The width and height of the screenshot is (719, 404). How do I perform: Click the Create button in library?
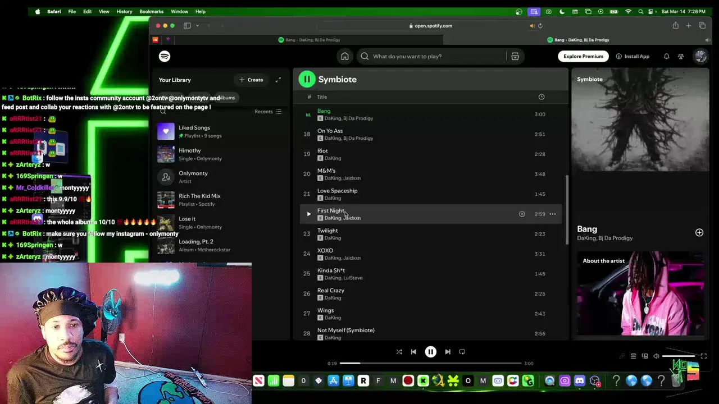pyautogui.click(x=251, y=80)
